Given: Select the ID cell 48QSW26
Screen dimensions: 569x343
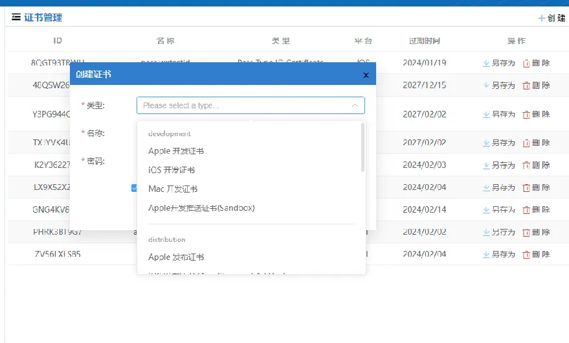Looking at the screenshot, I should click(x=50, y=86).
